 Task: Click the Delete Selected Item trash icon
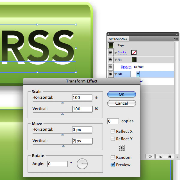pos(169,156)
